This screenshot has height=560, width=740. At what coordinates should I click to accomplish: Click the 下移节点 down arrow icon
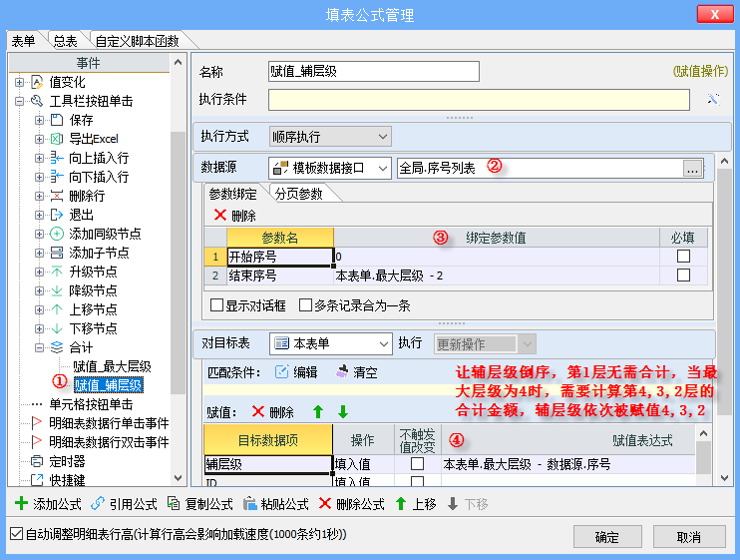point(57,328)
